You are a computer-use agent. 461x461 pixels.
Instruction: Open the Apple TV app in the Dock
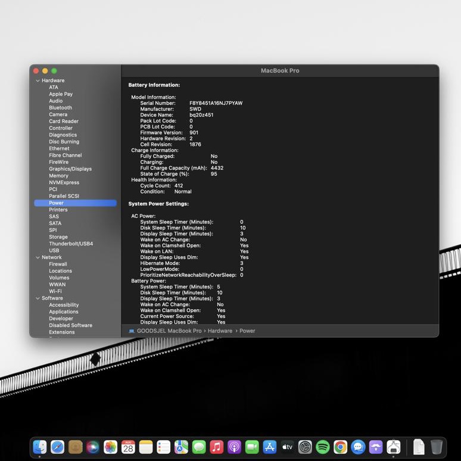click(287, 447)
